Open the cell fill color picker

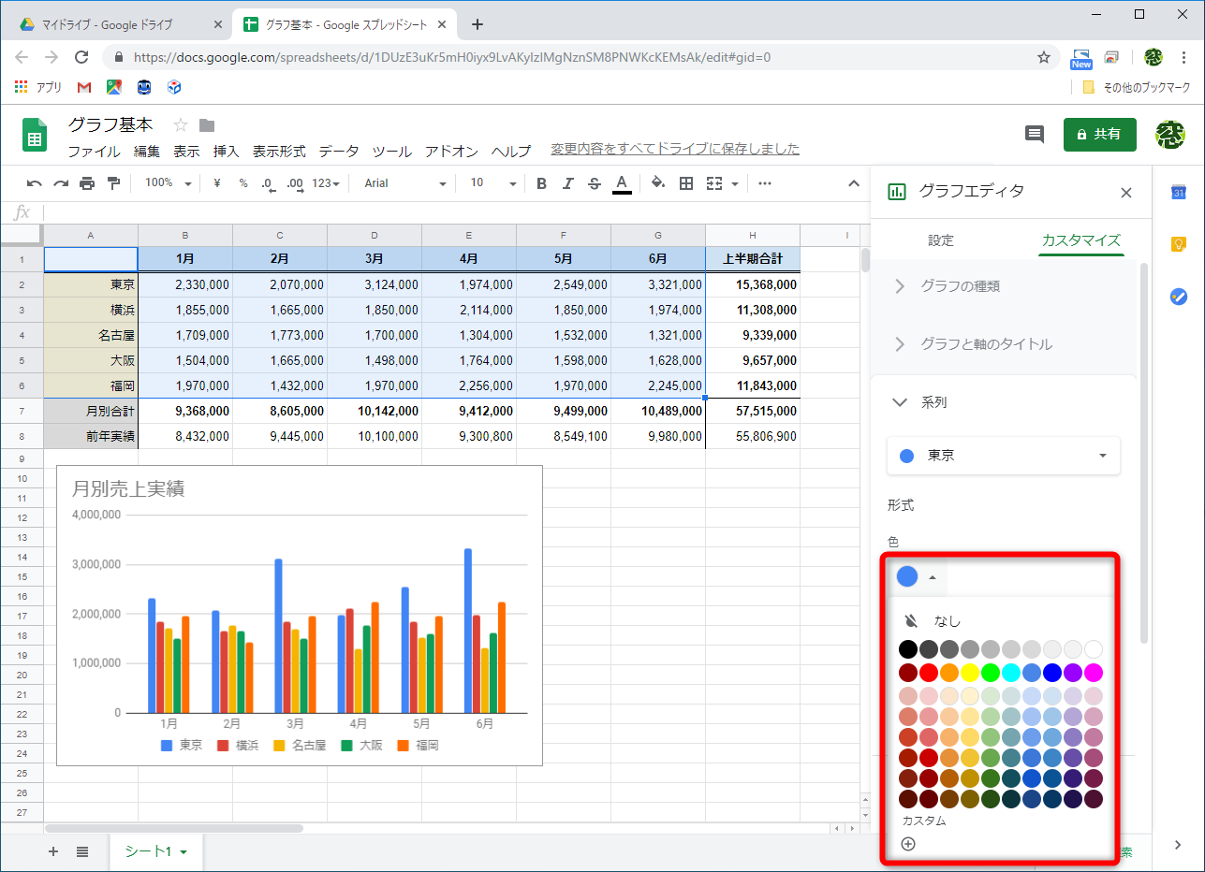tap(658, 183)
